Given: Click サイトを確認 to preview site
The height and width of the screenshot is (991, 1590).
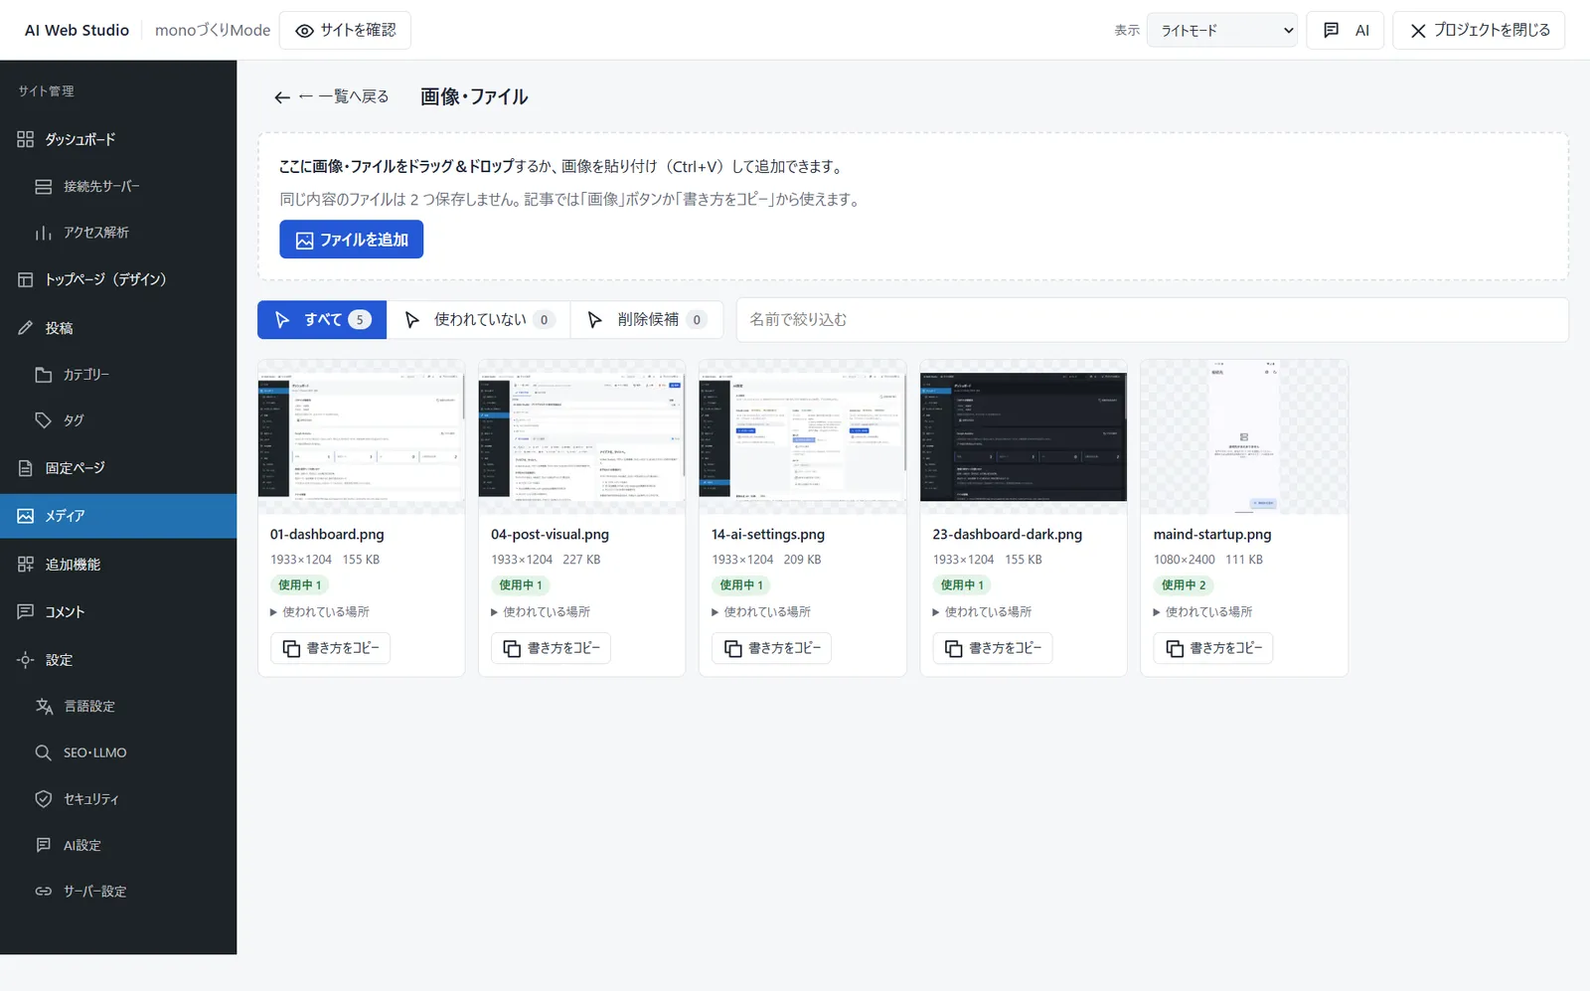Looking at the screenshot, I should [x=345, y=30].
